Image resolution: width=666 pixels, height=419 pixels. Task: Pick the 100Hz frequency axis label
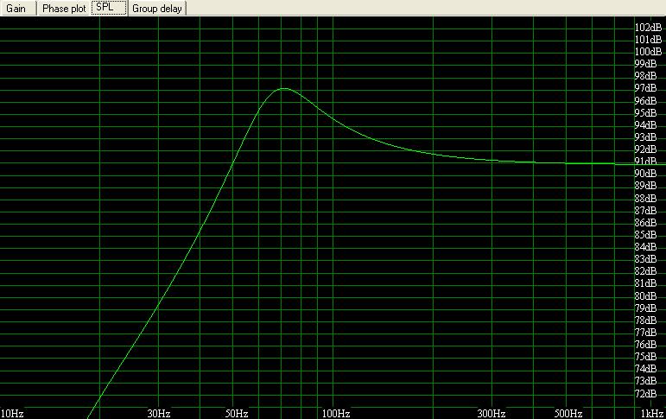[337, 413]
